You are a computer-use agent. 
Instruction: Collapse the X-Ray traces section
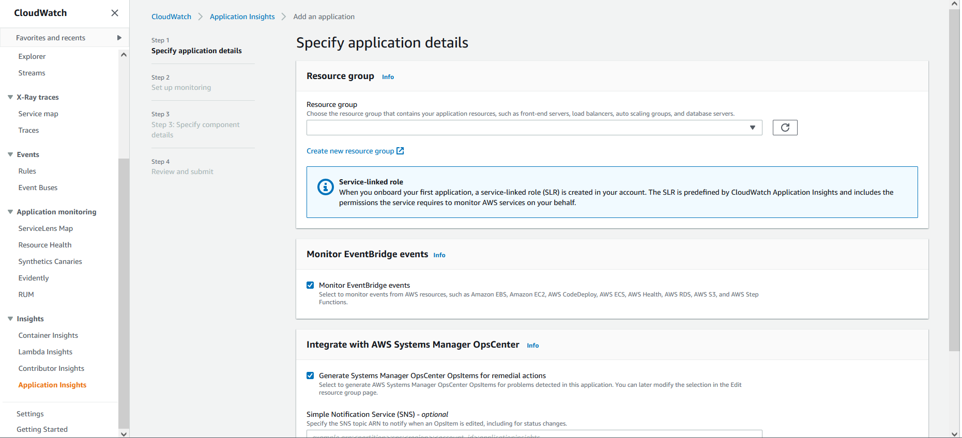[10, 97]
